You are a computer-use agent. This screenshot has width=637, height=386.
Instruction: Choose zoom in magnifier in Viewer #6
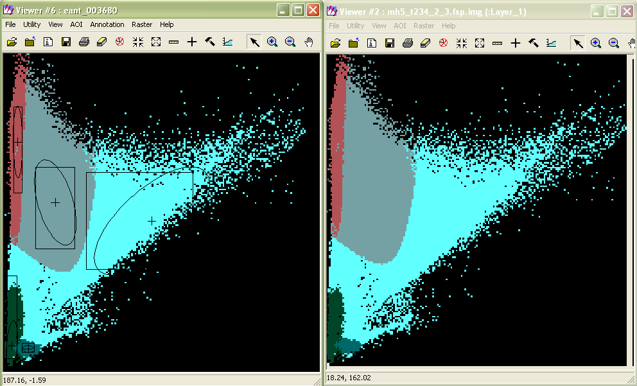tap(272, 42)
